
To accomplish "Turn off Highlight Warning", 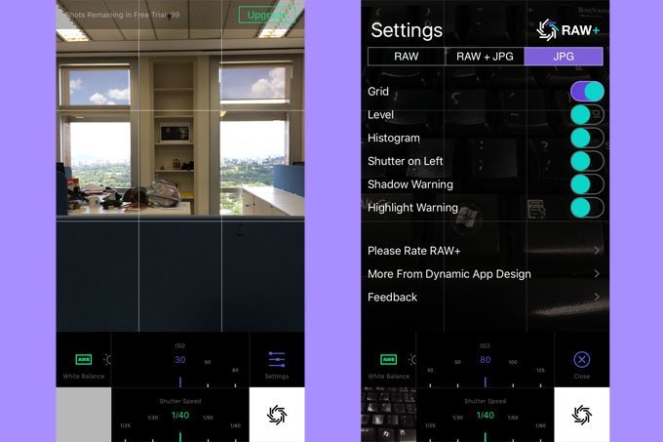I will [587, 207].
